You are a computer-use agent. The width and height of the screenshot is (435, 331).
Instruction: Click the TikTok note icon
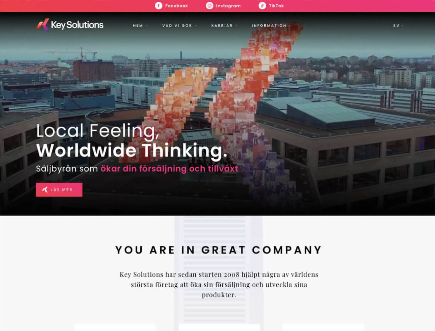(x=262, y=6)
